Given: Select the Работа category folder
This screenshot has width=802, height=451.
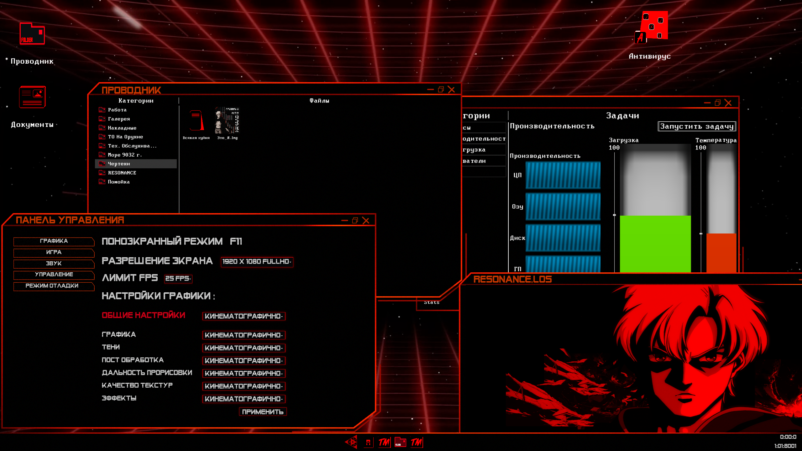Looking at the screenshot, I should coord(136,110).
